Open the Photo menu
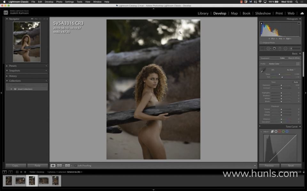Screen dimensions: 307x191 59,2
